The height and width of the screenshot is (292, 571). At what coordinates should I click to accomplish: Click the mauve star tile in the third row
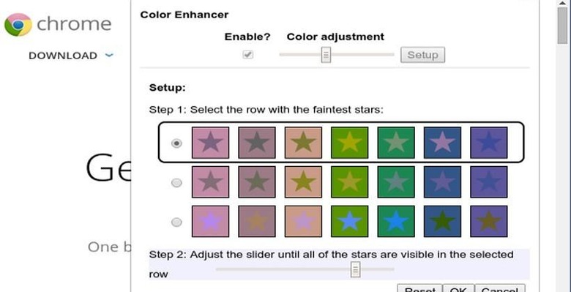(257, 221)
